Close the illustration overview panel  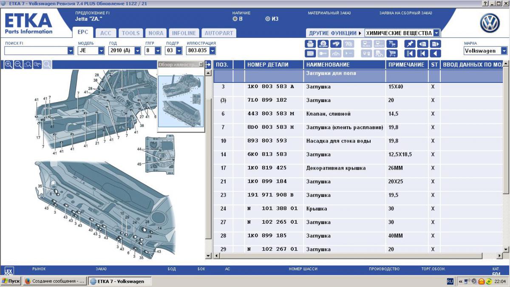[201, 65]
